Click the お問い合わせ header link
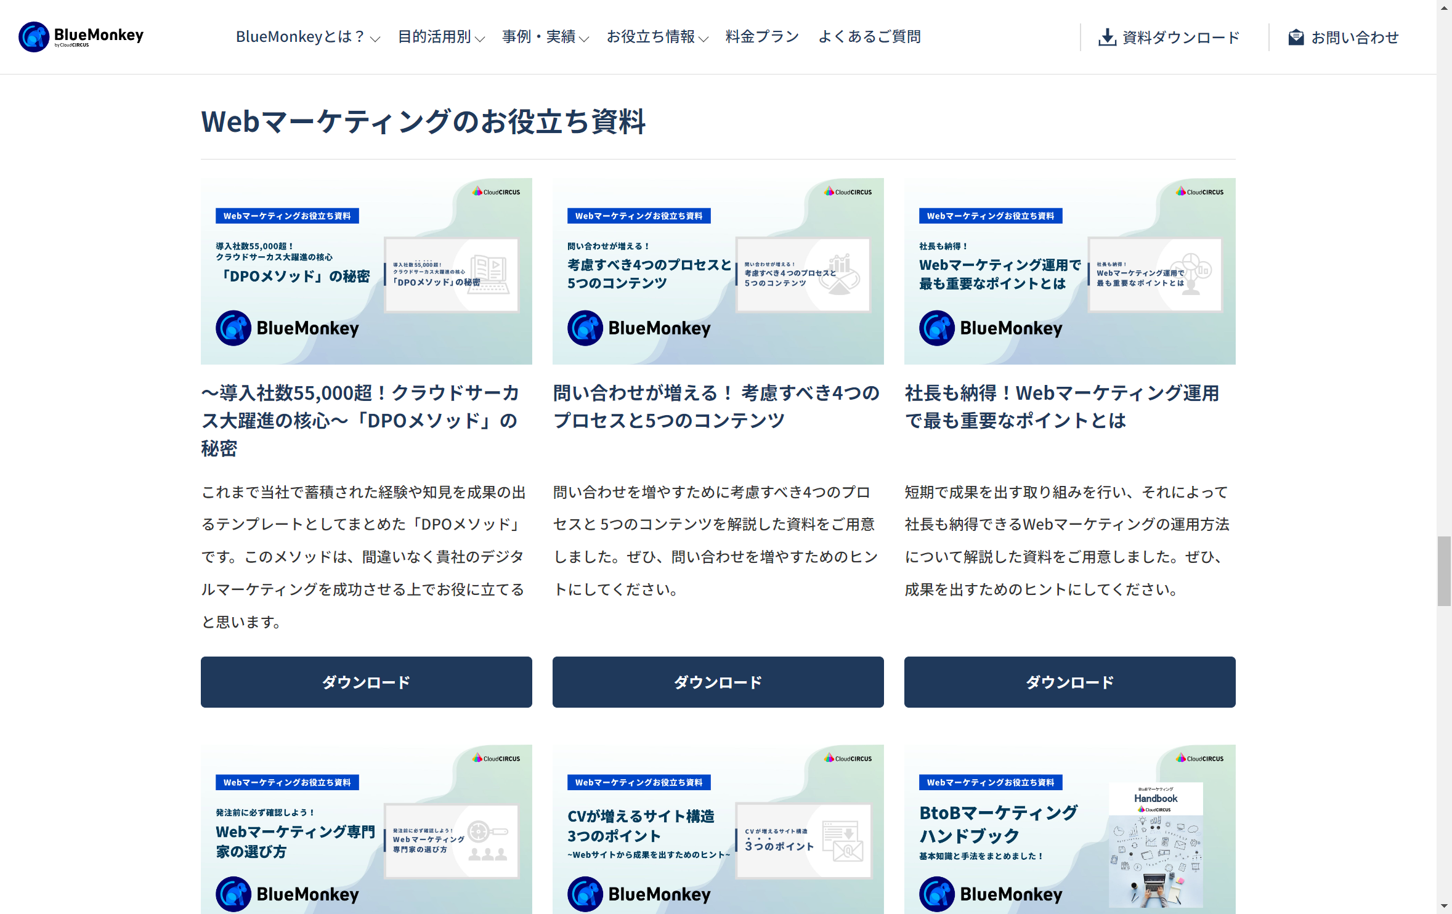The image size is (1452, 914). click(1344, 38)
